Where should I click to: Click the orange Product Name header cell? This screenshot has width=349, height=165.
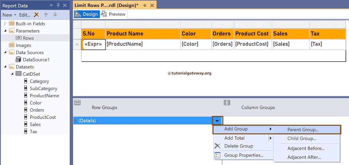(x=142, y=34)
